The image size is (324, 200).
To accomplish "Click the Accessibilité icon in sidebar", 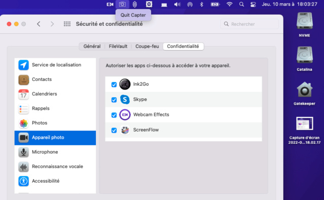I will tap(23, 181).
